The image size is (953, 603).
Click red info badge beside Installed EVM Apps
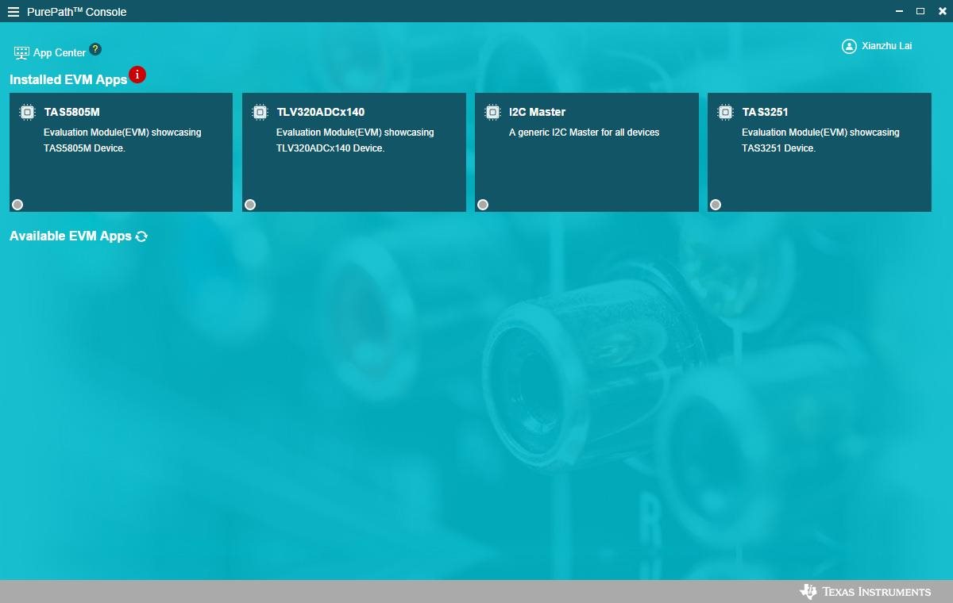tap(137, 75)
